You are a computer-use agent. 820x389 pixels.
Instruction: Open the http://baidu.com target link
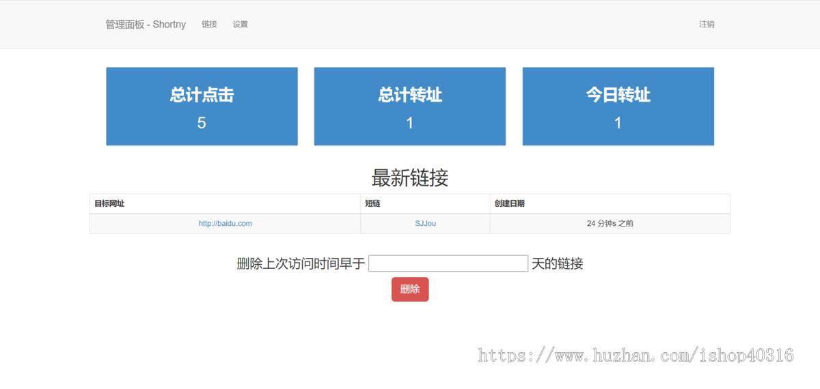pyautogui.click(x=225, y=223)
